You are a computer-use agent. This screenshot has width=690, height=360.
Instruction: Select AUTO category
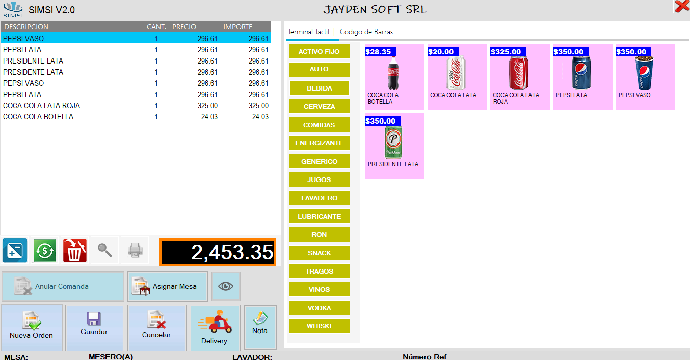click(x=319, y=70)
